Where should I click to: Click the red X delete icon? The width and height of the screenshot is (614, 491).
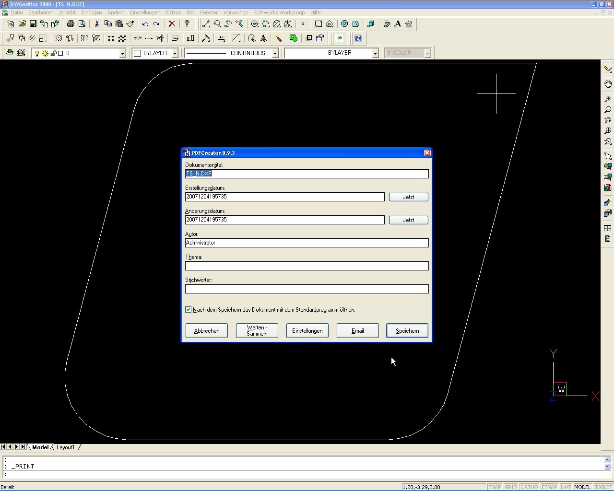(172, 24)
